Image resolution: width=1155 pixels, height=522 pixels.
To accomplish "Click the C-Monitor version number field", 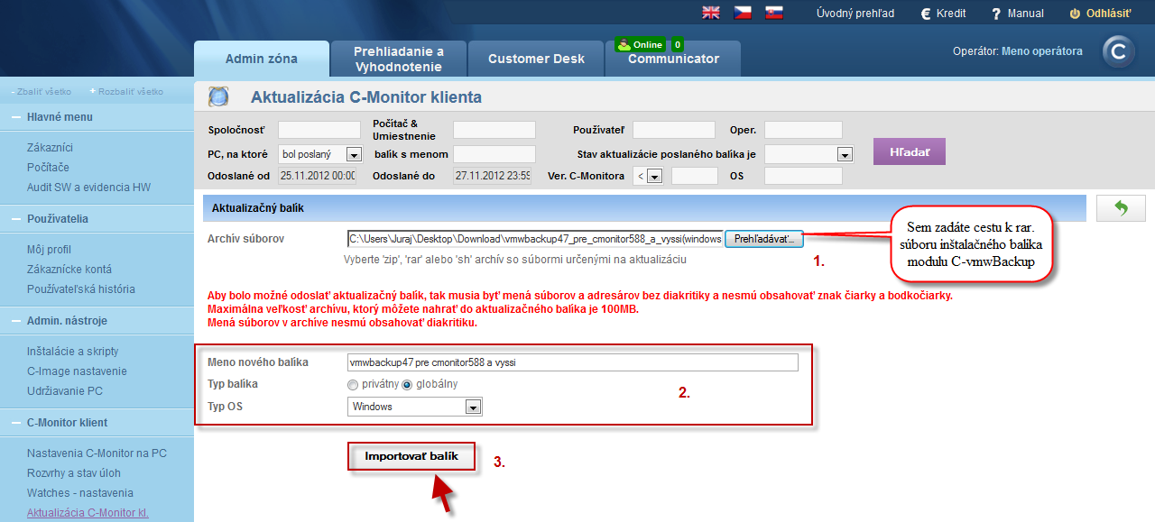I will [695, 176].
